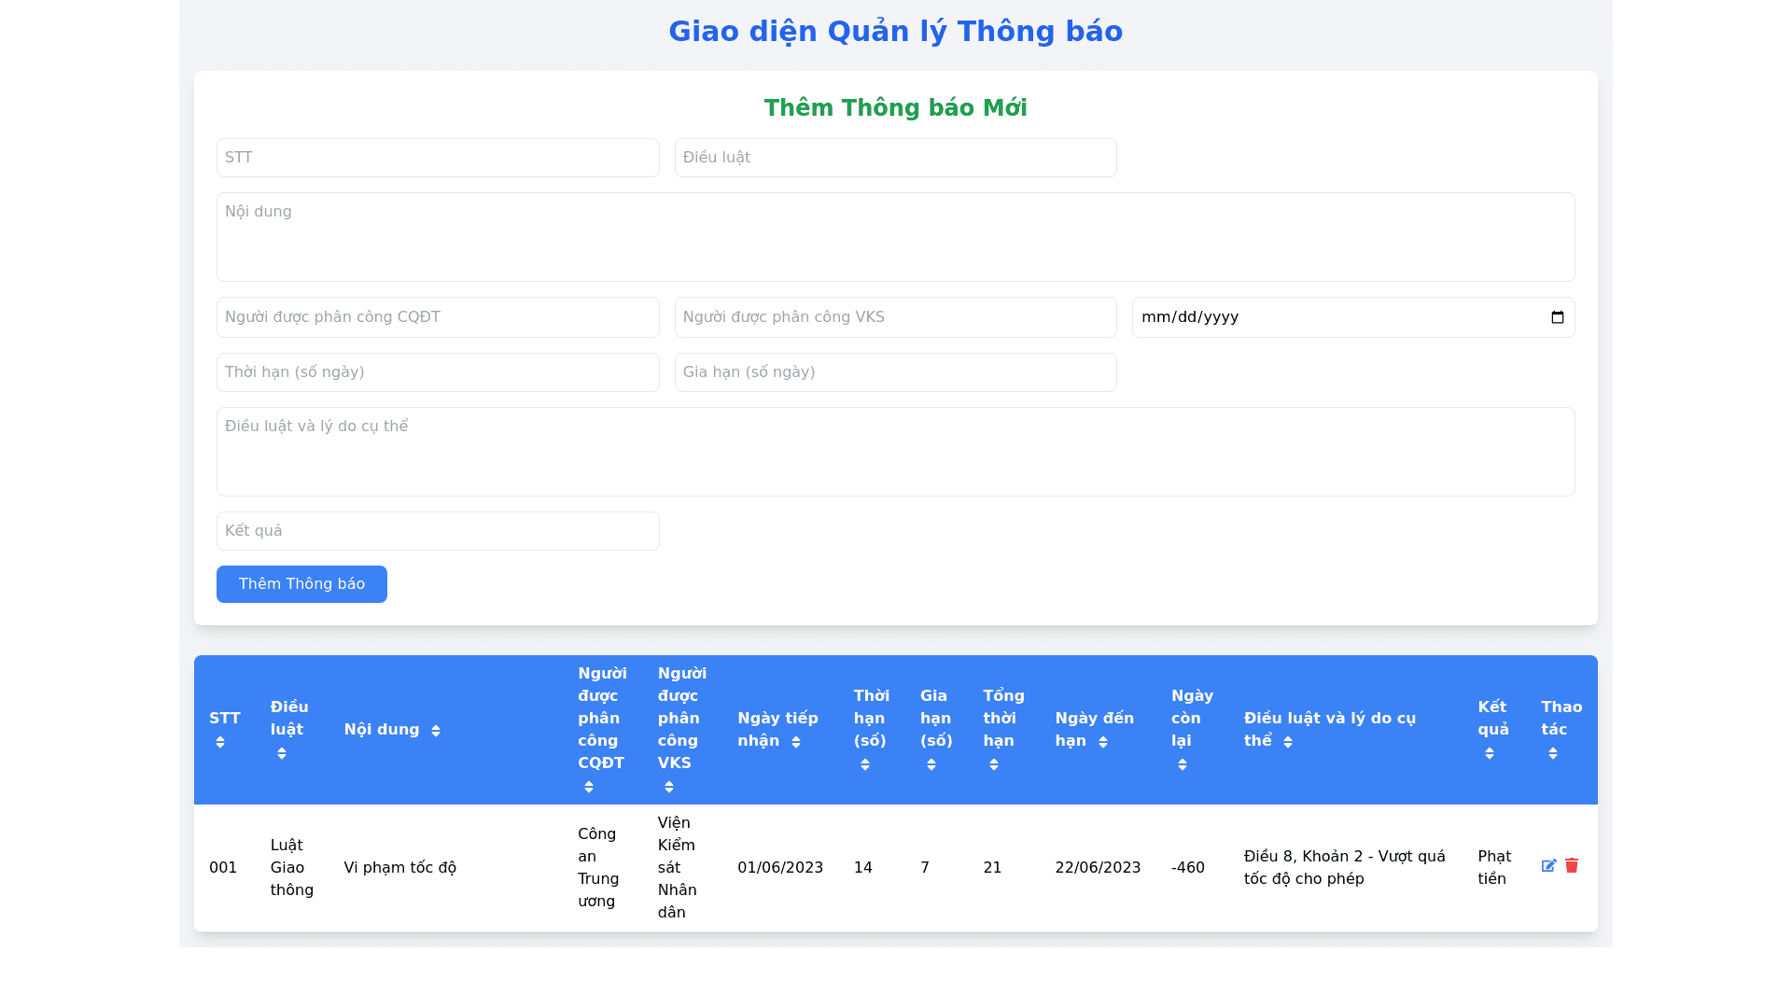The height and width of the screenshot is (1008, 1792).
Task: Sort by Tổng thời hạn header
Action: [993, 764]
